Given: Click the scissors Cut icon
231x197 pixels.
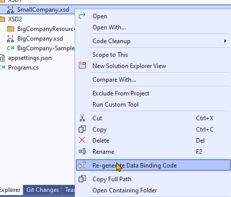Looking at the screenshot, I should [x=82, y=118].
